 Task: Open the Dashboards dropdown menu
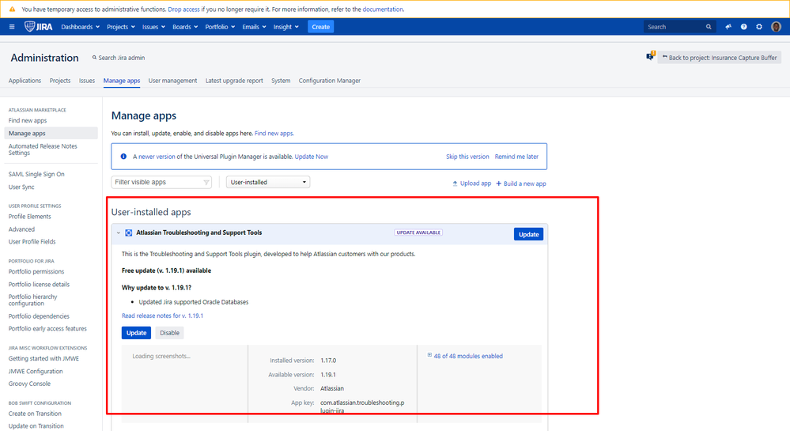[x=80, y=27]
